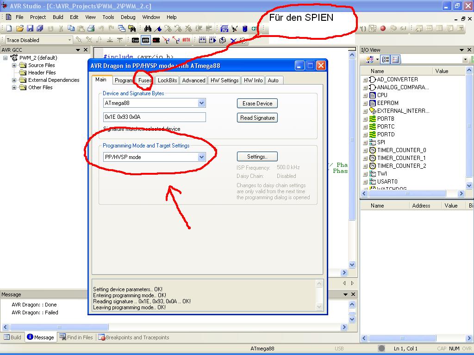Click the I/O View configuration arrows icon
The height and width of the screenshot is (355, 474).
(370, 60)
